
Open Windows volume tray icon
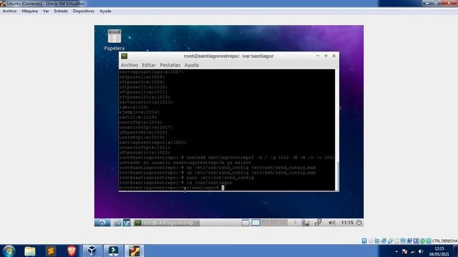pyautogui.click(x=421, y=251)
